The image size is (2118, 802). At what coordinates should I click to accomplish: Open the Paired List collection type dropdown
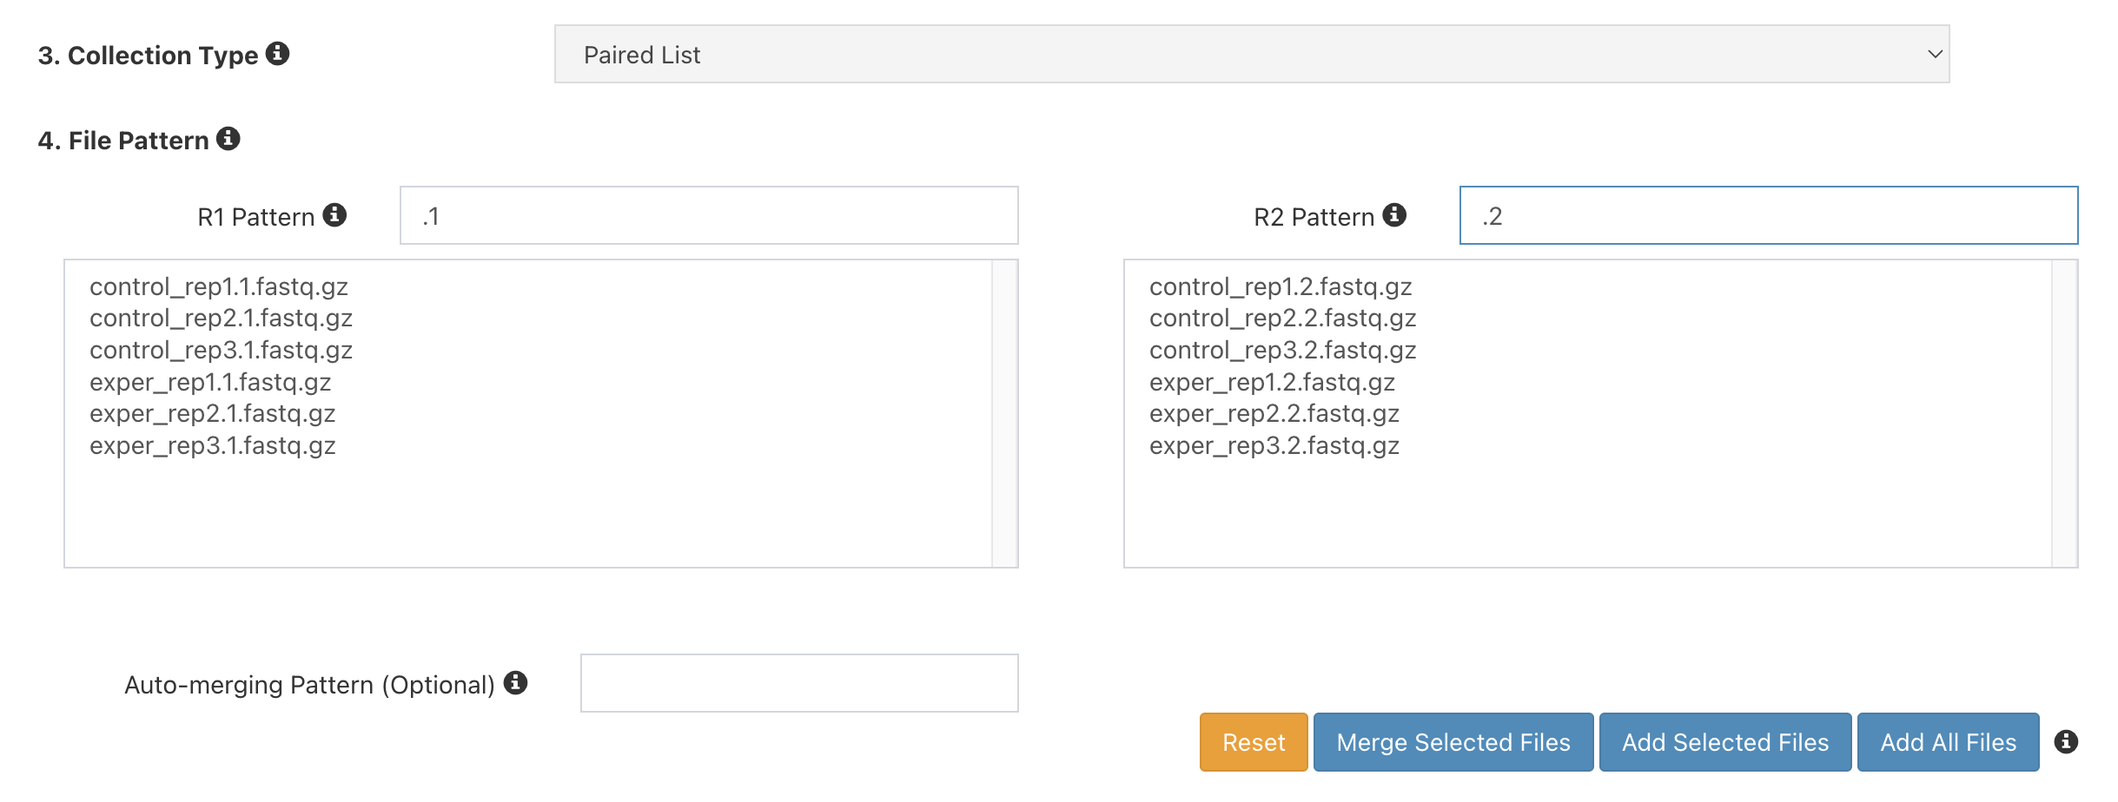point(1252,54)
